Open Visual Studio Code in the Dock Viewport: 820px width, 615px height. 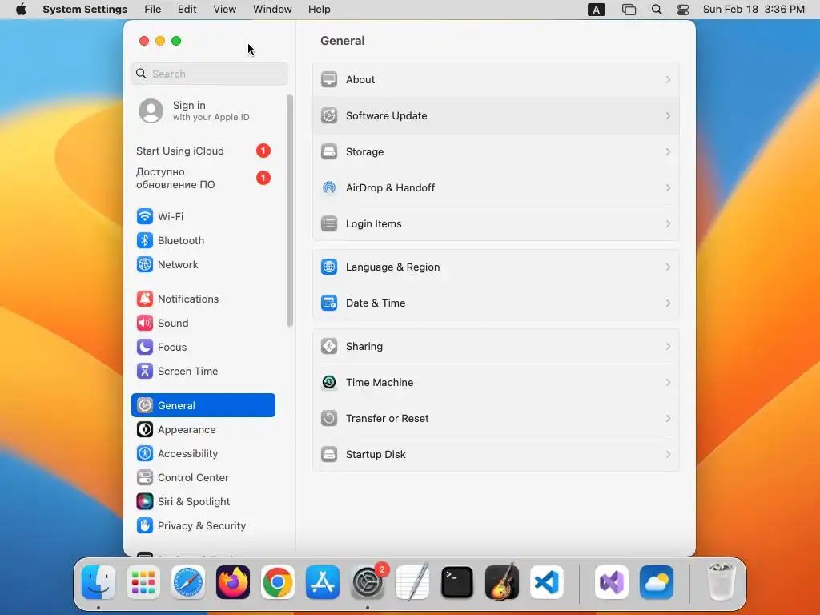546,582
